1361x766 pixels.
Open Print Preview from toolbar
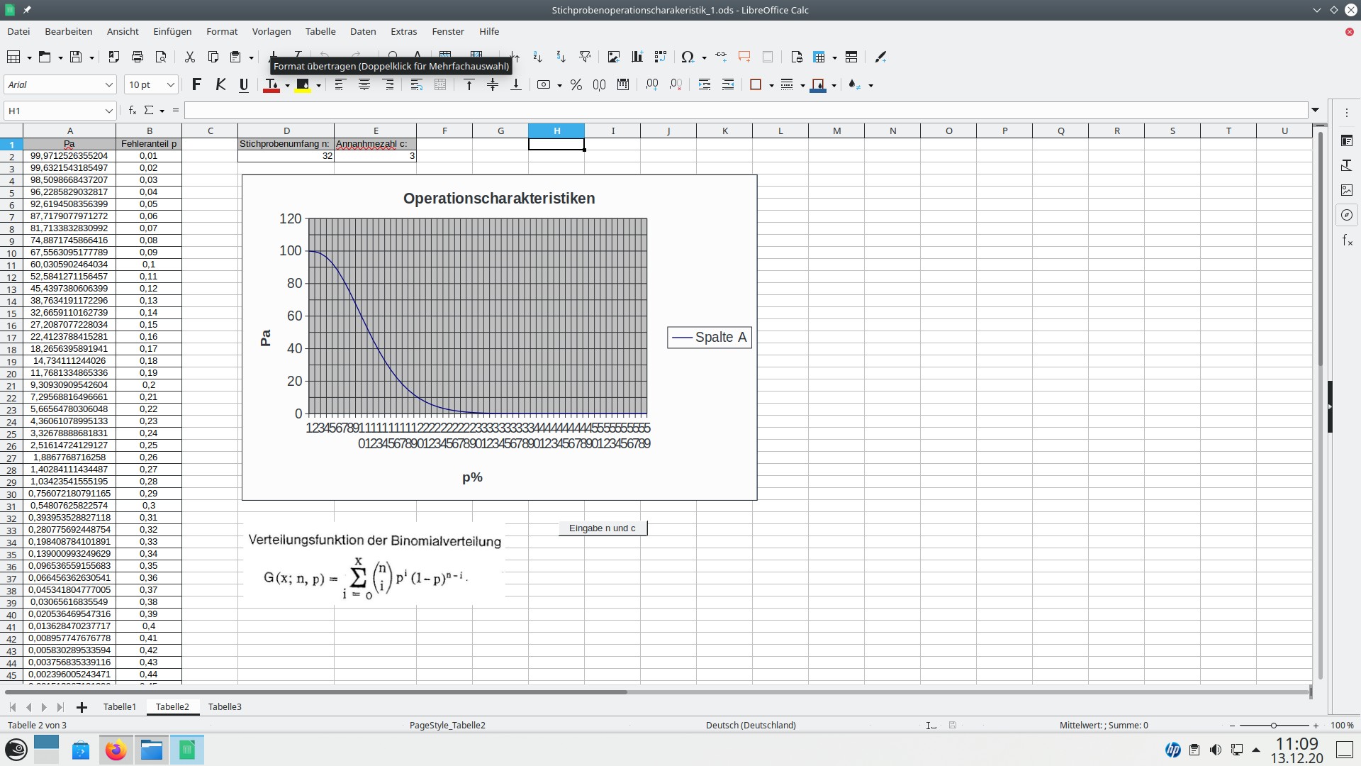pos(161,57)
